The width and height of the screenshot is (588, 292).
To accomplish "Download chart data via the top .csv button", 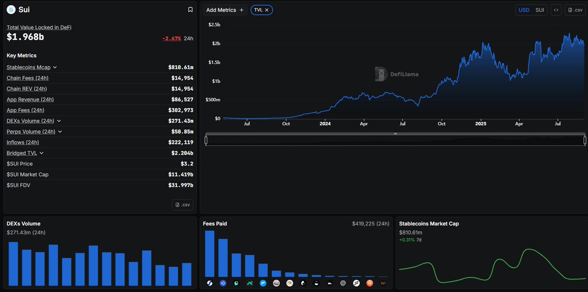I will click(575, 10).
